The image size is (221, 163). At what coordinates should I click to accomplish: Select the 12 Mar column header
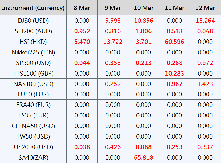[x=205, y=8]
